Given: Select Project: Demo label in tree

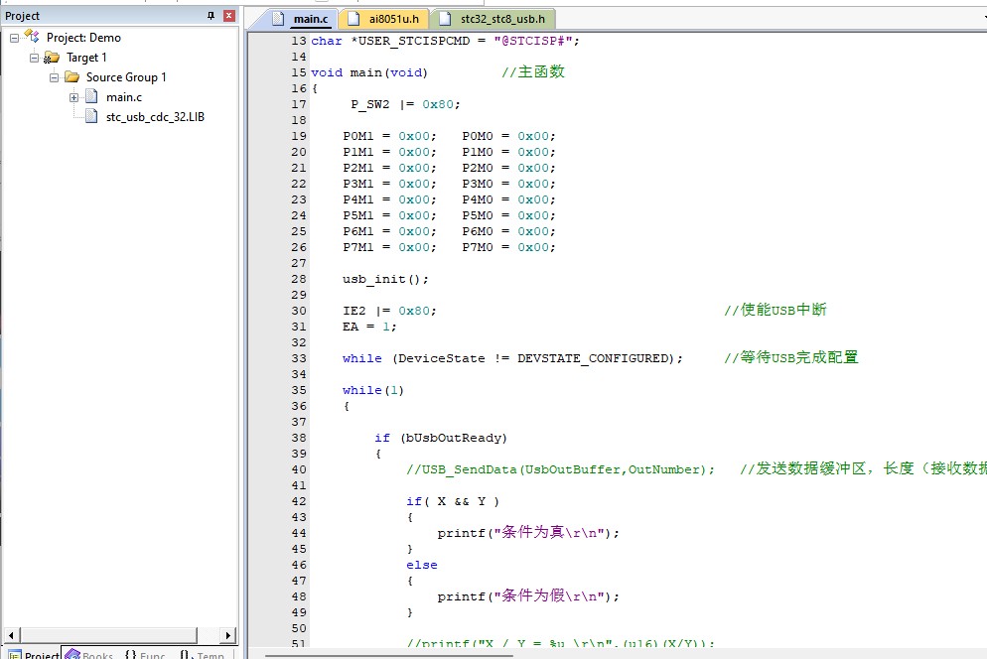Looking at the screenshot, I should coord(83,38).
